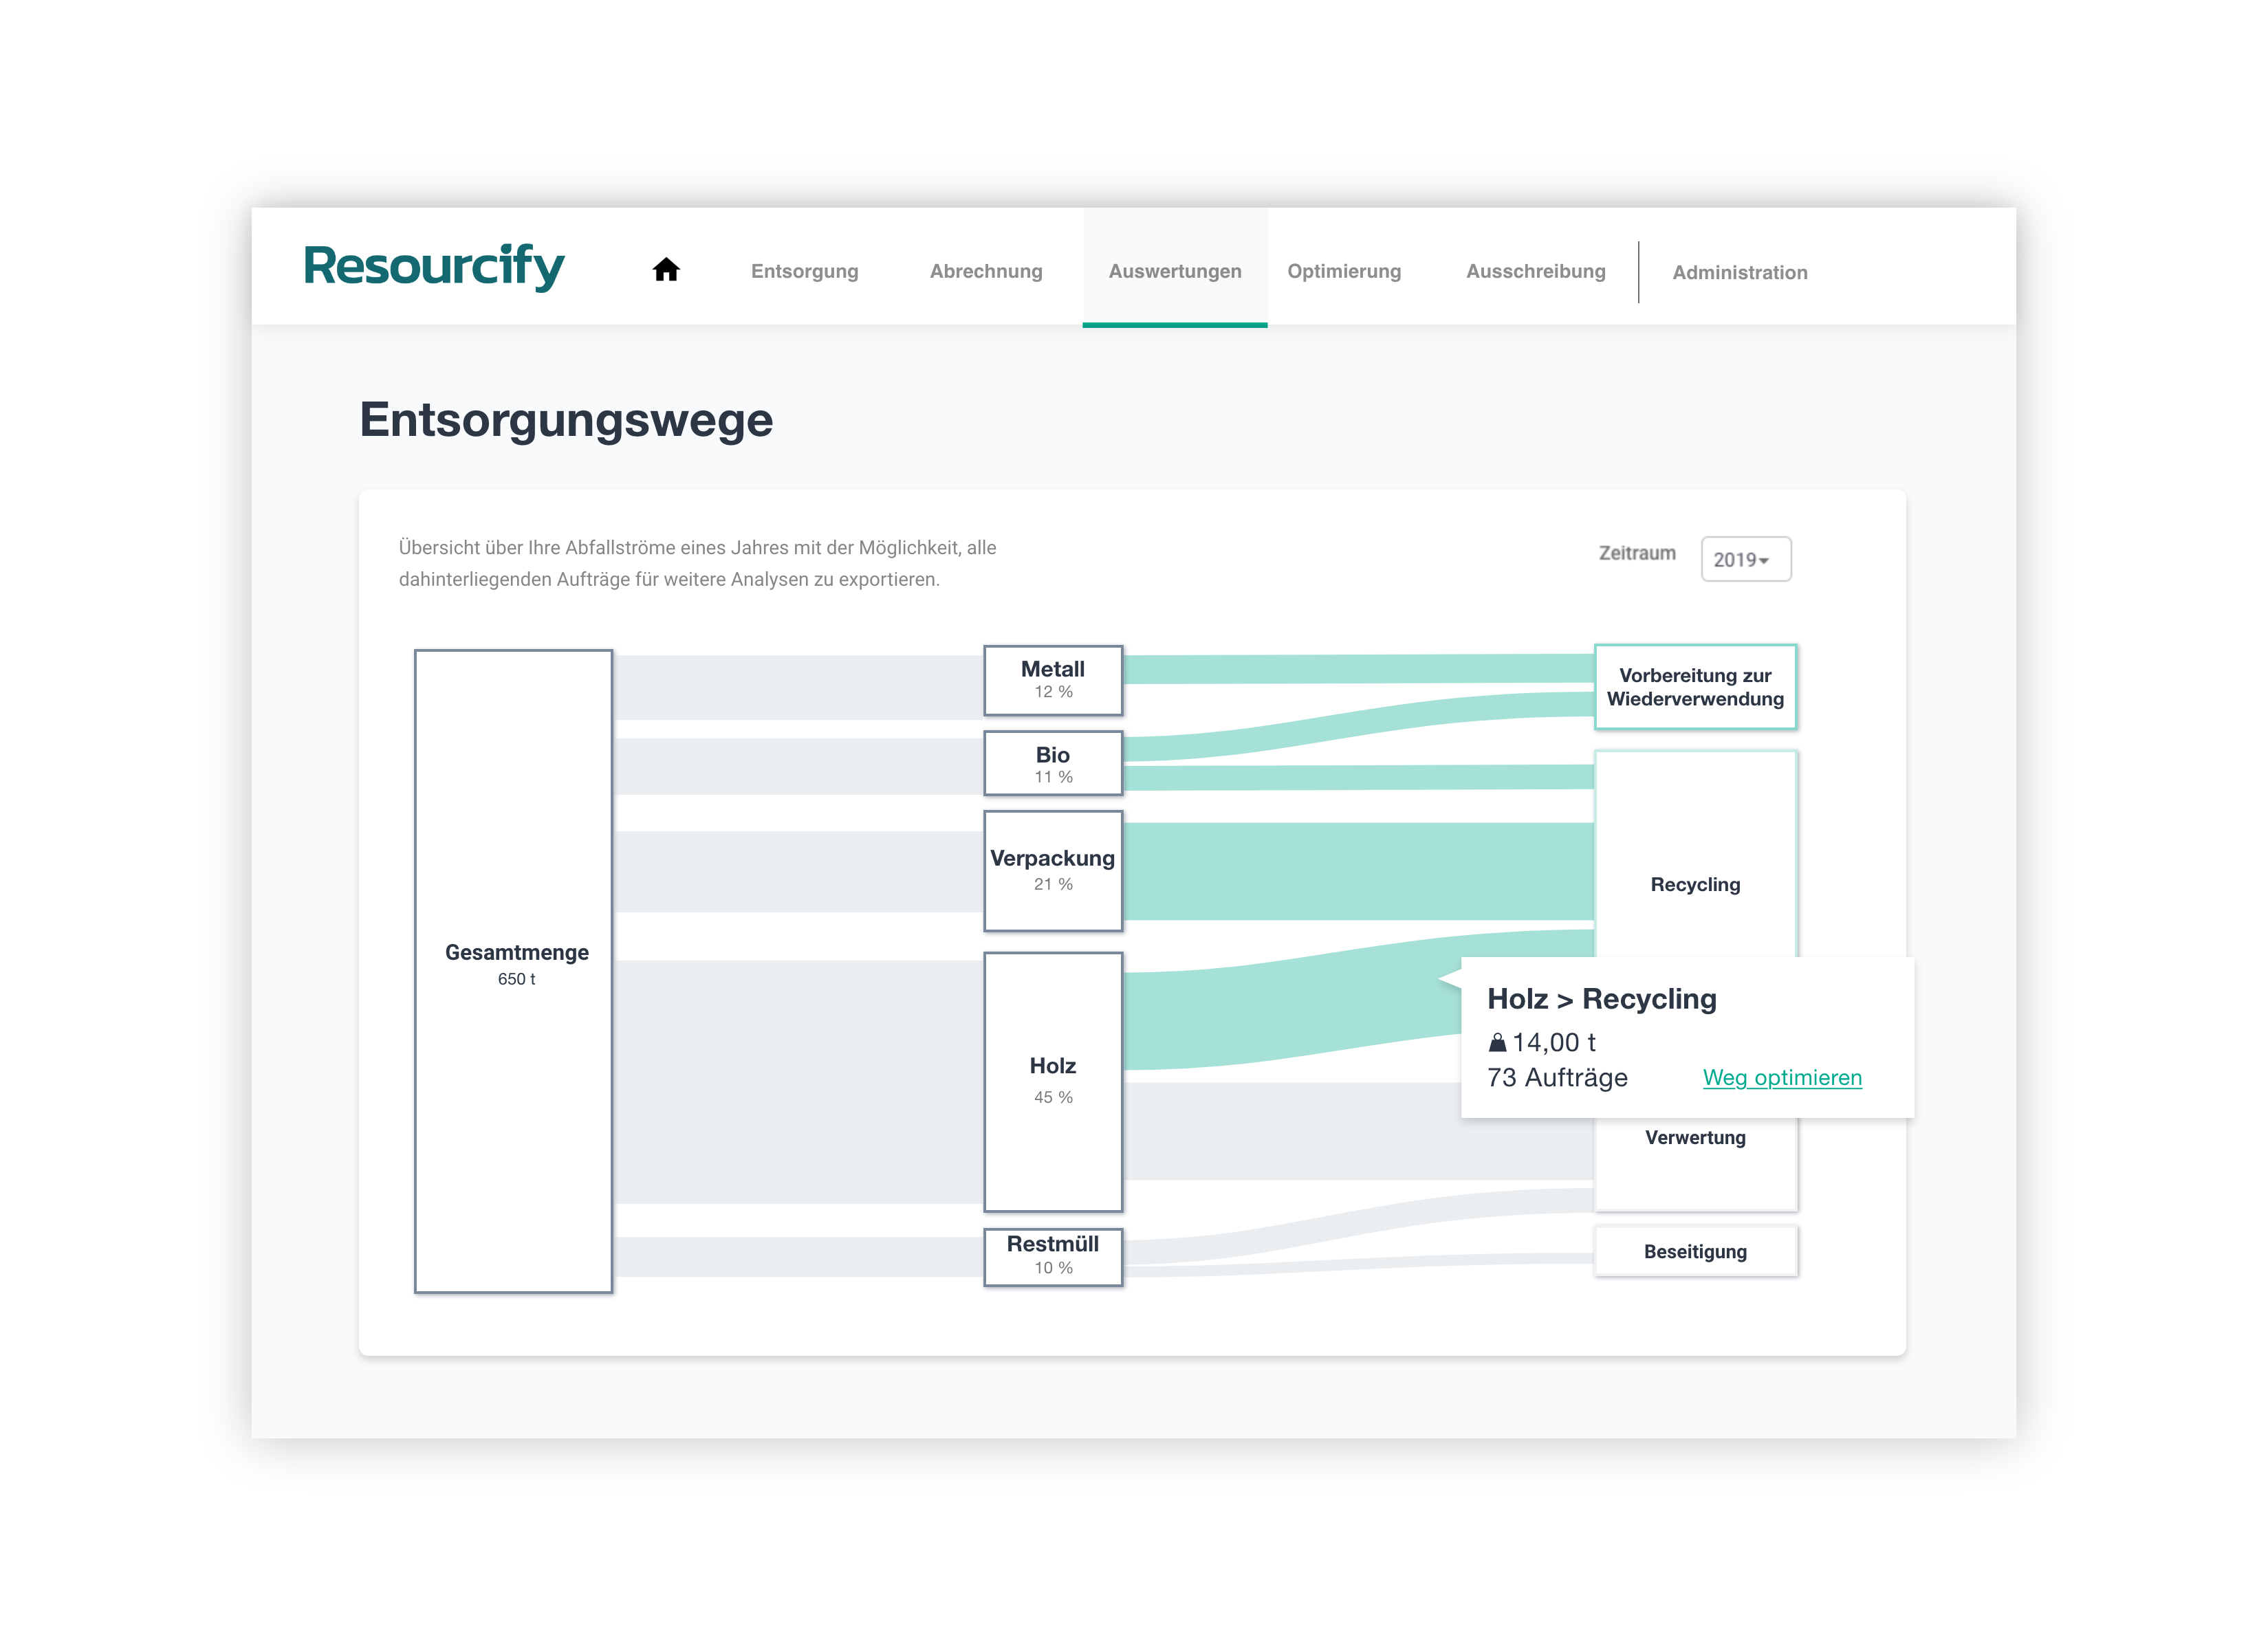
Task: Open the Ausschreibung tab
Action: coord(1536,271)
